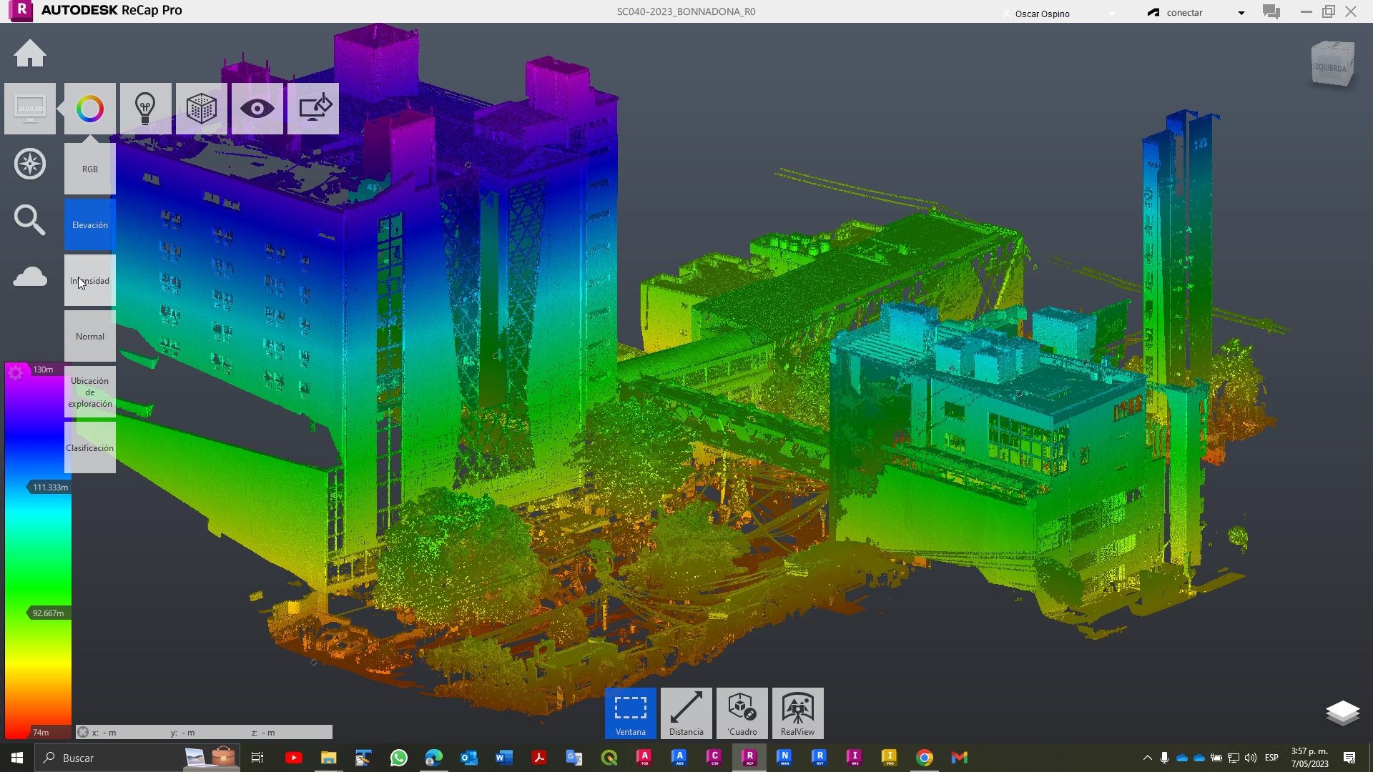Go to the Home screen icon

(x=30, y=54)
